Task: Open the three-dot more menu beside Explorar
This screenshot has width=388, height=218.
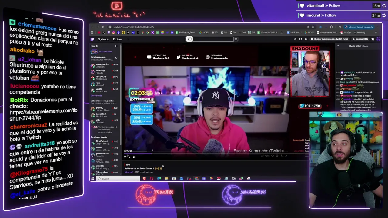Action: pos(128,39)
